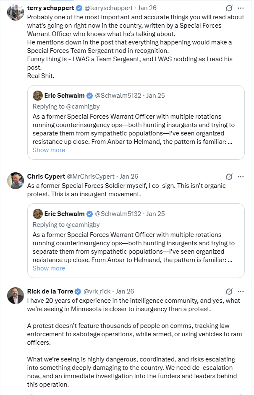
Task: Open the Chris Cypert display name
Action: [46, 177]
